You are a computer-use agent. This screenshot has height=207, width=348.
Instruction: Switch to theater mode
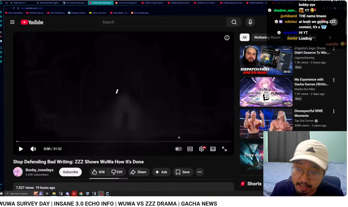(213, 149)
